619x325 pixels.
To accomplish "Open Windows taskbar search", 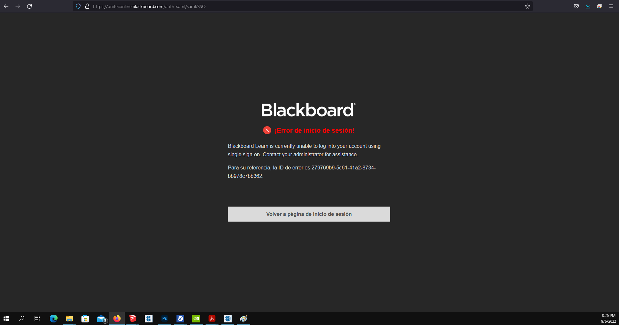I will point(22,319).
